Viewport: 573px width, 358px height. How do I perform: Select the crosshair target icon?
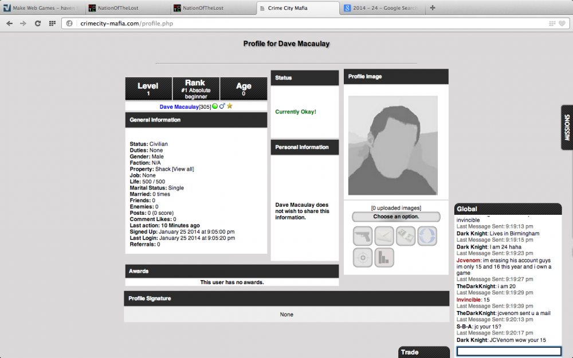pos(362,258)
